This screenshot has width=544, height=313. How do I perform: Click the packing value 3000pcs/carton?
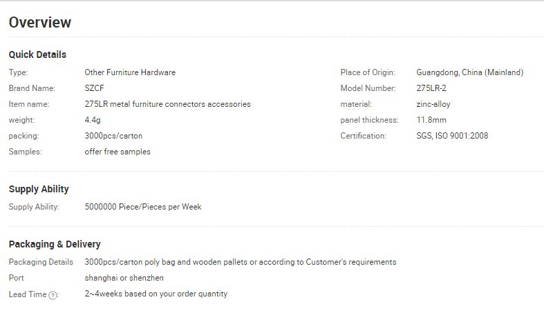coord(113,136)
